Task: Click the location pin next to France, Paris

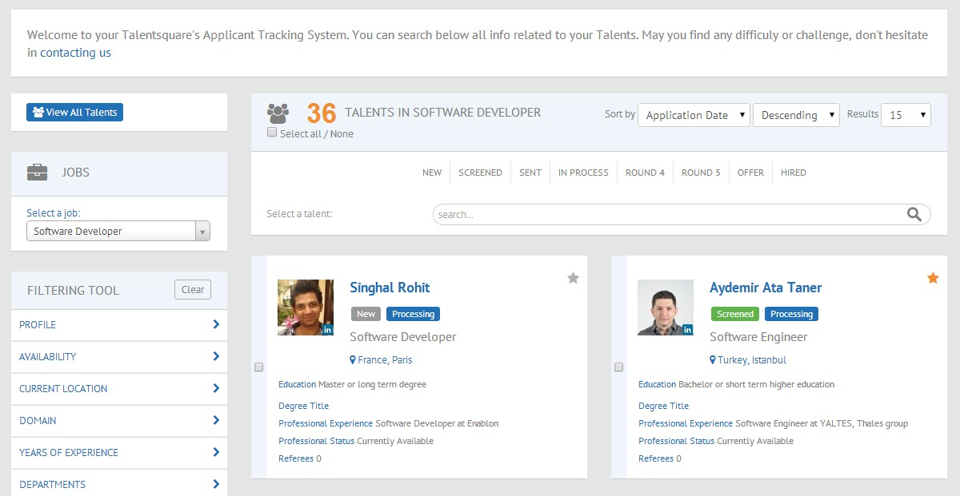Action: (354, 359)
